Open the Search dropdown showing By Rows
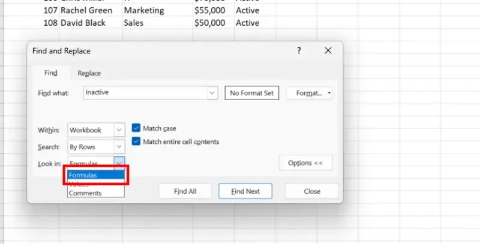This screenshot has height=244, width=480. point(96,147)
